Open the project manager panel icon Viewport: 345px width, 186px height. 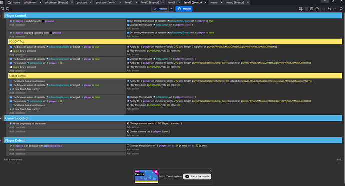coord(2,9)
